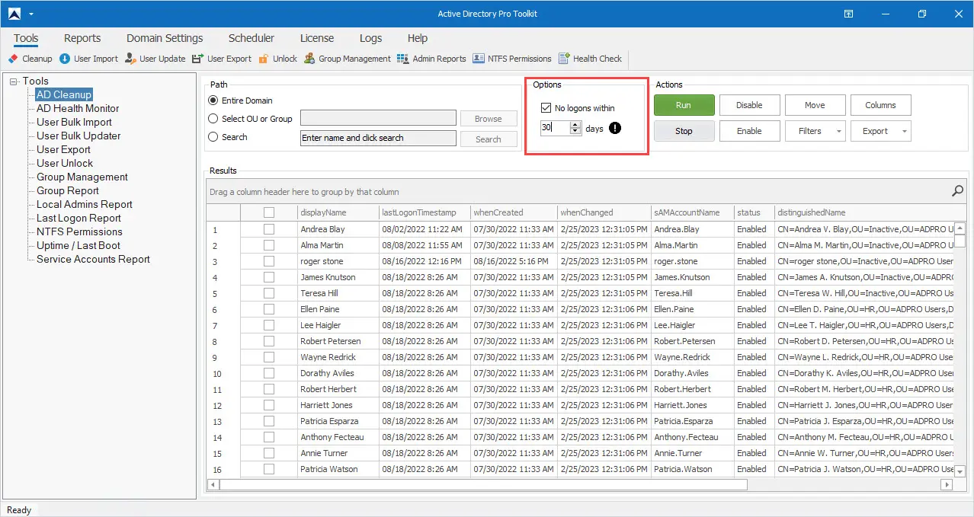The image size is (974, 517).
Task: Open the quick access dropdown arrow in title bar
Action: pos(31,14)
